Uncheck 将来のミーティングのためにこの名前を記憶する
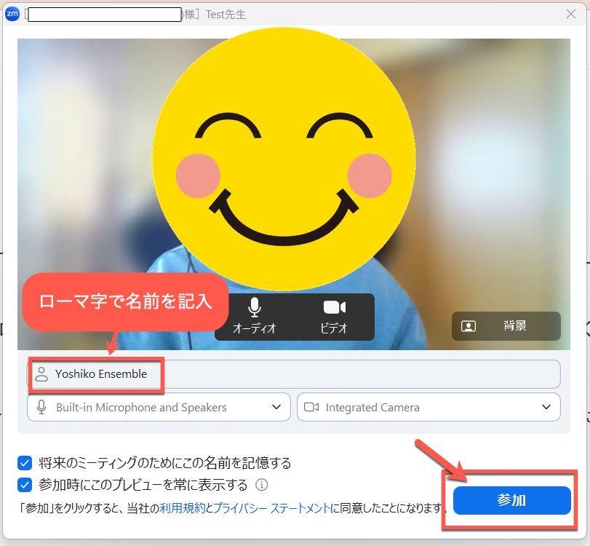Screen dimensions: 590x546 pos(25,463)
